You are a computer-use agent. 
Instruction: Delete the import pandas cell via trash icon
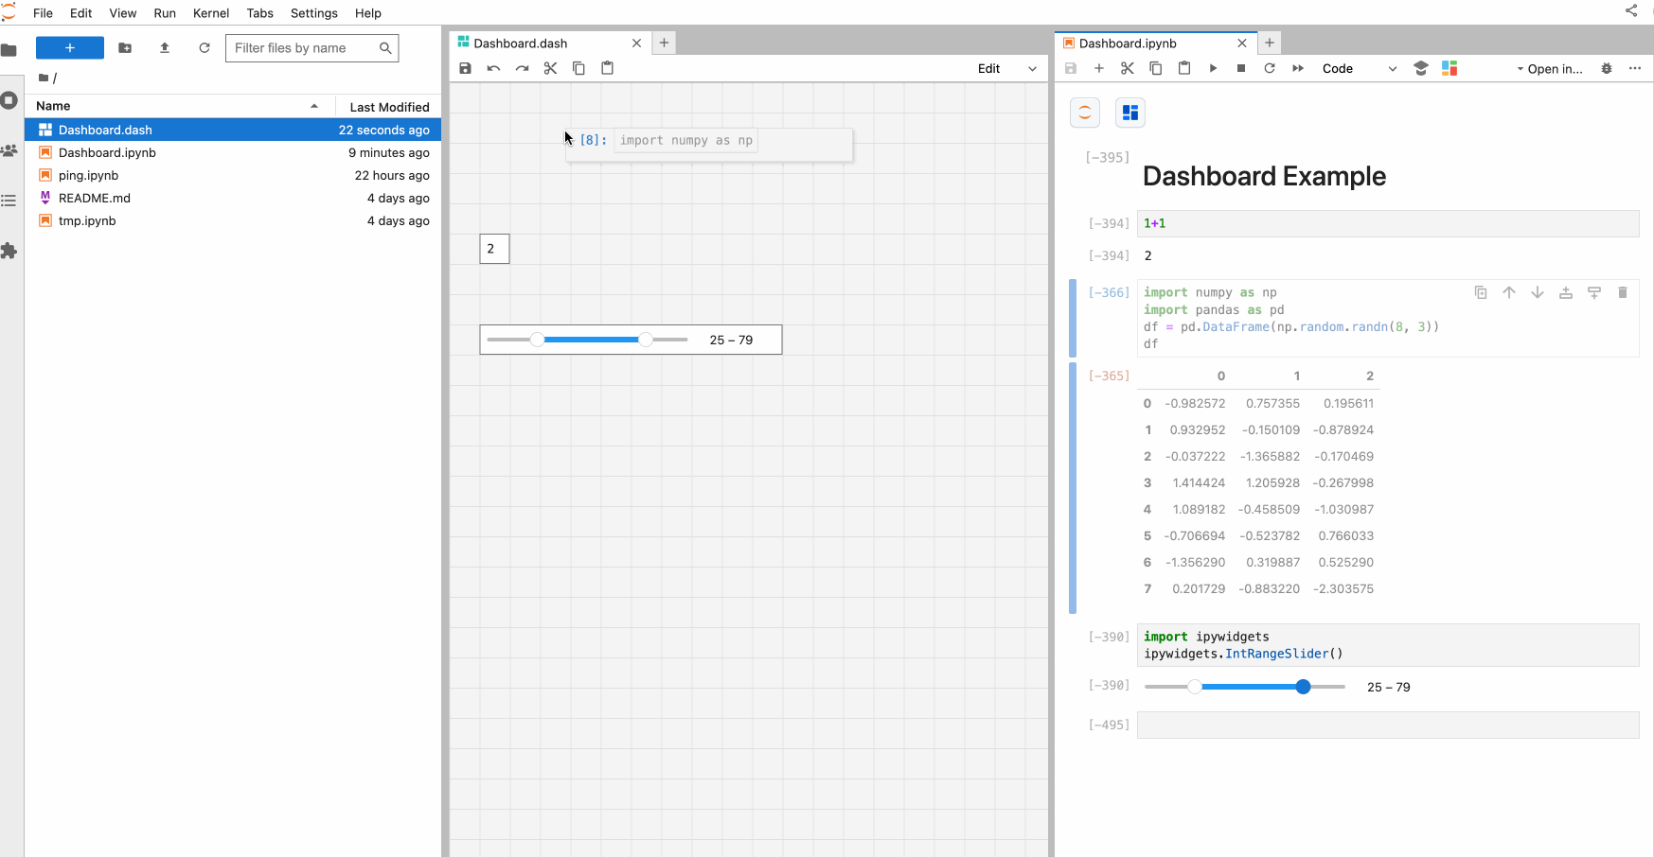1623,292
